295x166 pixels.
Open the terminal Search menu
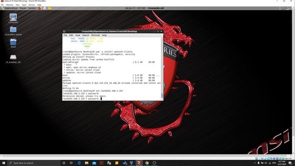click(86, 35)
